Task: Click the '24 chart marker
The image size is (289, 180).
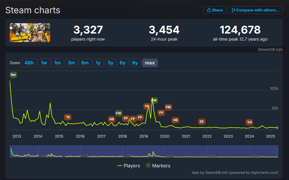Action: point(249,122)
